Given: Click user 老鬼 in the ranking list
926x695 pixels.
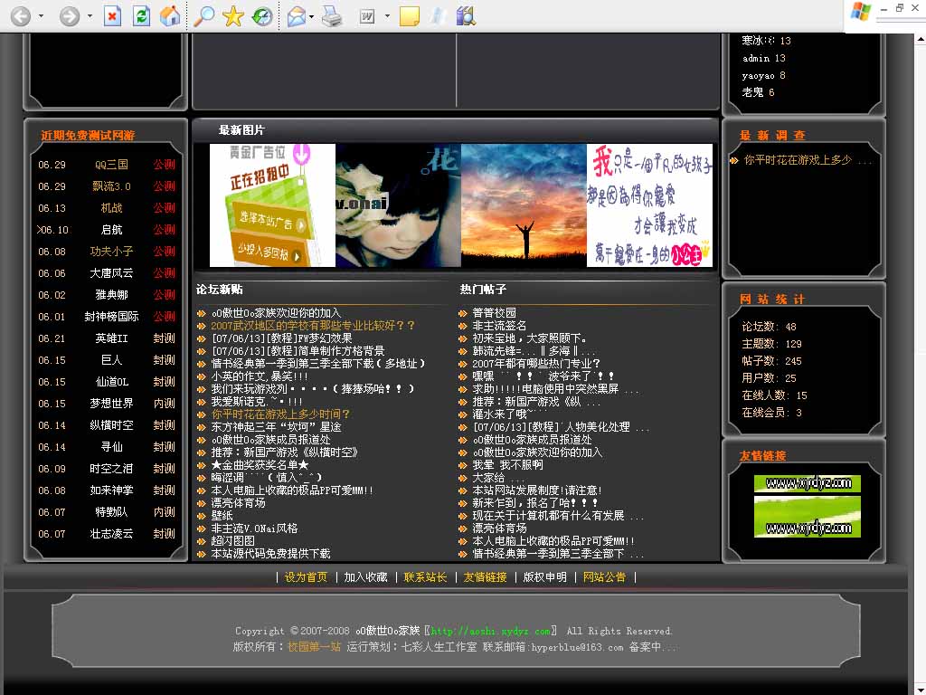Looking at the screenshot, I should [x=752, y=92].
